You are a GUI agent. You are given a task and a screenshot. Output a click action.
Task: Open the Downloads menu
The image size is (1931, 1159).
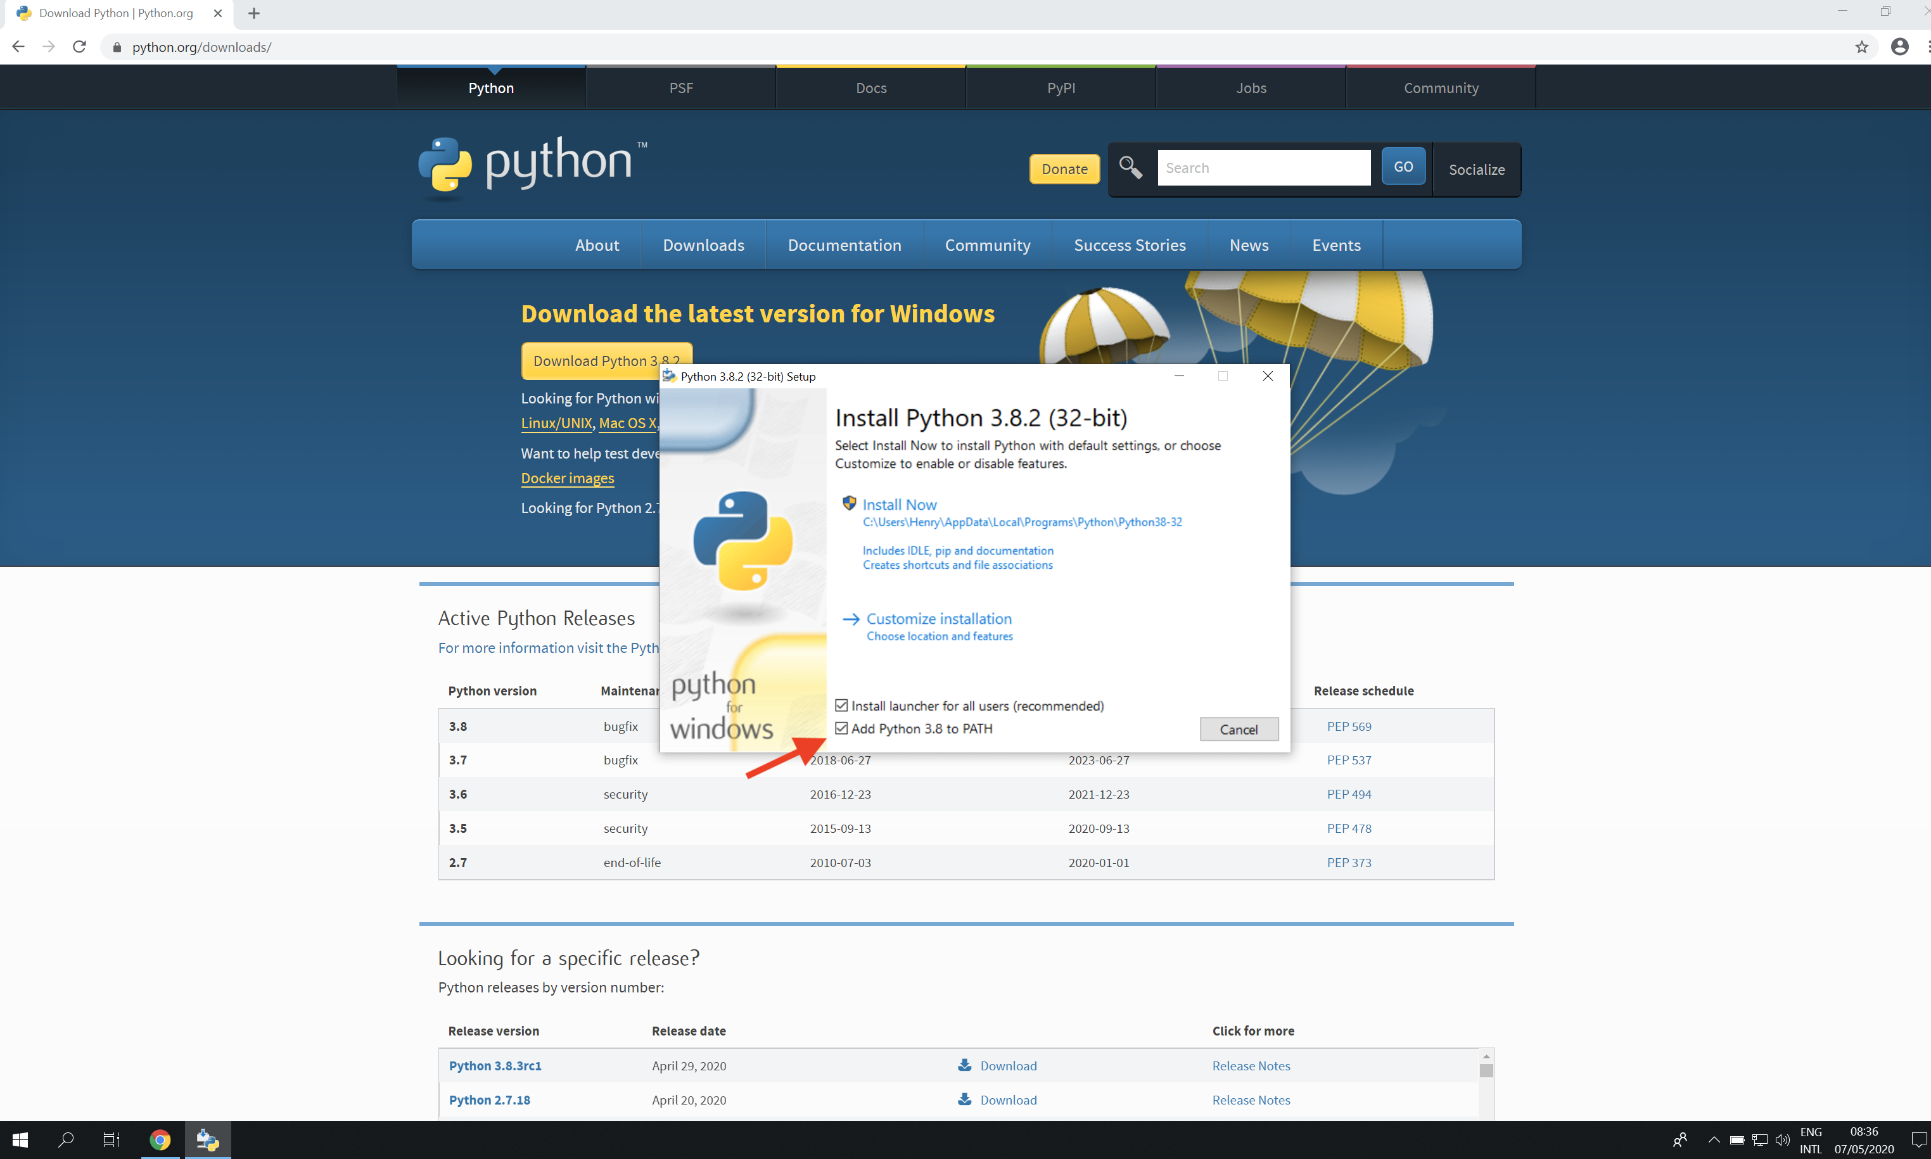703,245
